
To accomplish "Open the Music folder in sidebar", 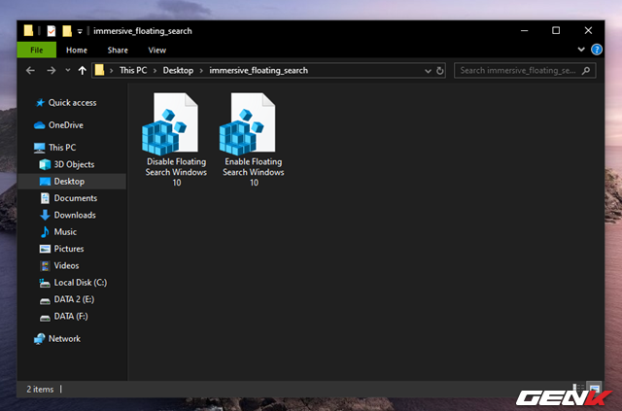I will (x=58, y=231).
